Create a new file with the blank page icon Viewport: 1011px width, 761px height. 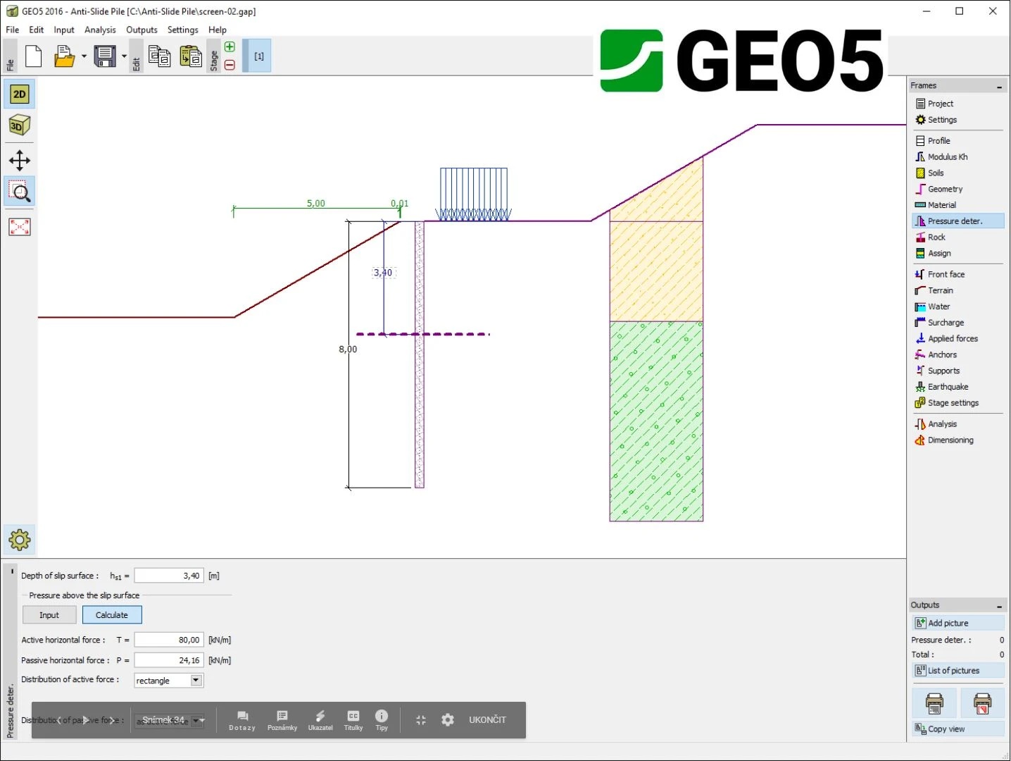pyautogui.click(x=34, y=56)
